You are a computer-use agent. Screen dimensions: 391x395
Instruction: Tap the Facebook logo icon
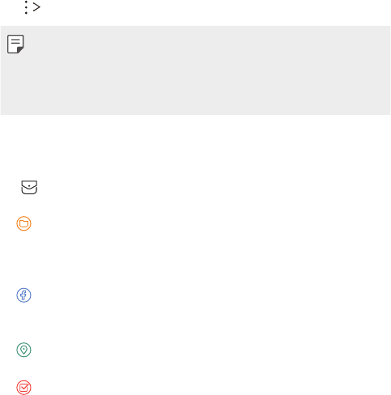click(23, 295)
